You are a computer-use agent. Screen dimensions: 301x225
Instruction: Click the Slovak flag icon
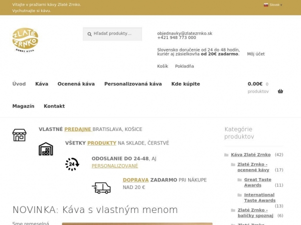point(266,5)
